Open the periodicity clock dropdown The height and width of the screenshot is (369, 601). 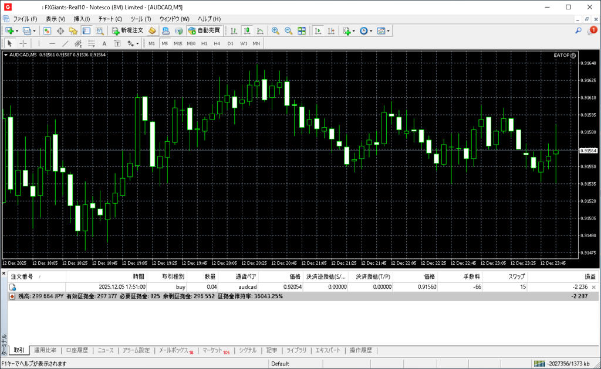371,30
